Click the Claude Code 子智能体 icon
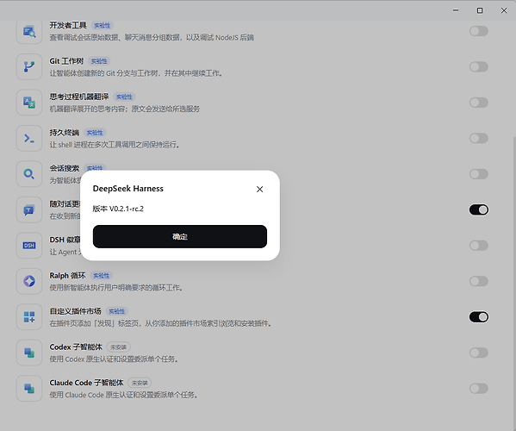The image size is (516, 431). 29,389
